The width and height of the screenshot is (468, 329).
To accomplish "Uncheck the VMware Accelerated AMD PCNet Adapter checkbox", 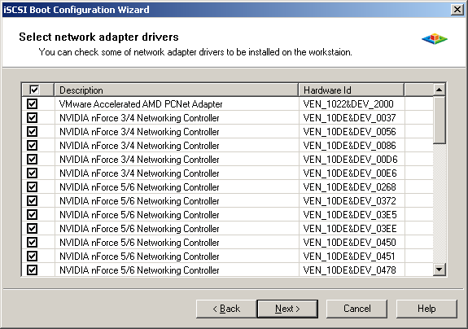I will tap(33, 104).
